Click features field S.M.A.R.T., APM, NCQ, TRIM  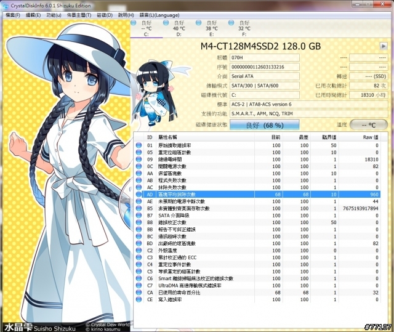tap(309, 113)
